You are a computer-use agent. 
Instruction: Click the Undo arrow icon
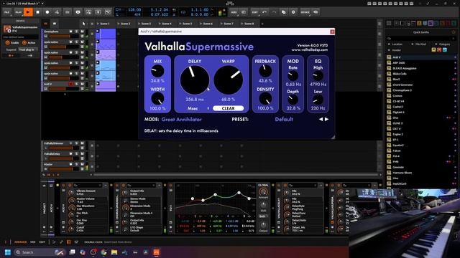tap(264, 12)
